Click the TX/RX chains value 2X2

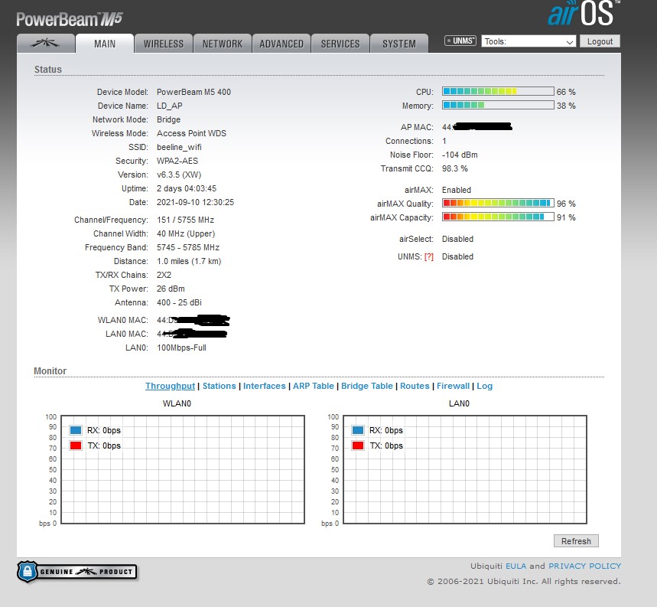click(x=164, y=275)
